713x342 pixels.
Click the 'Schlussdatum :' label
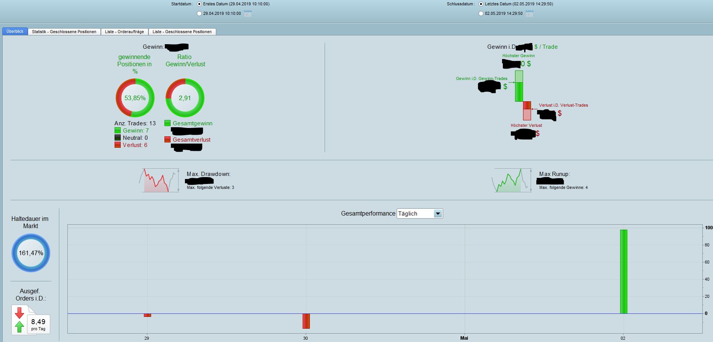461,4
